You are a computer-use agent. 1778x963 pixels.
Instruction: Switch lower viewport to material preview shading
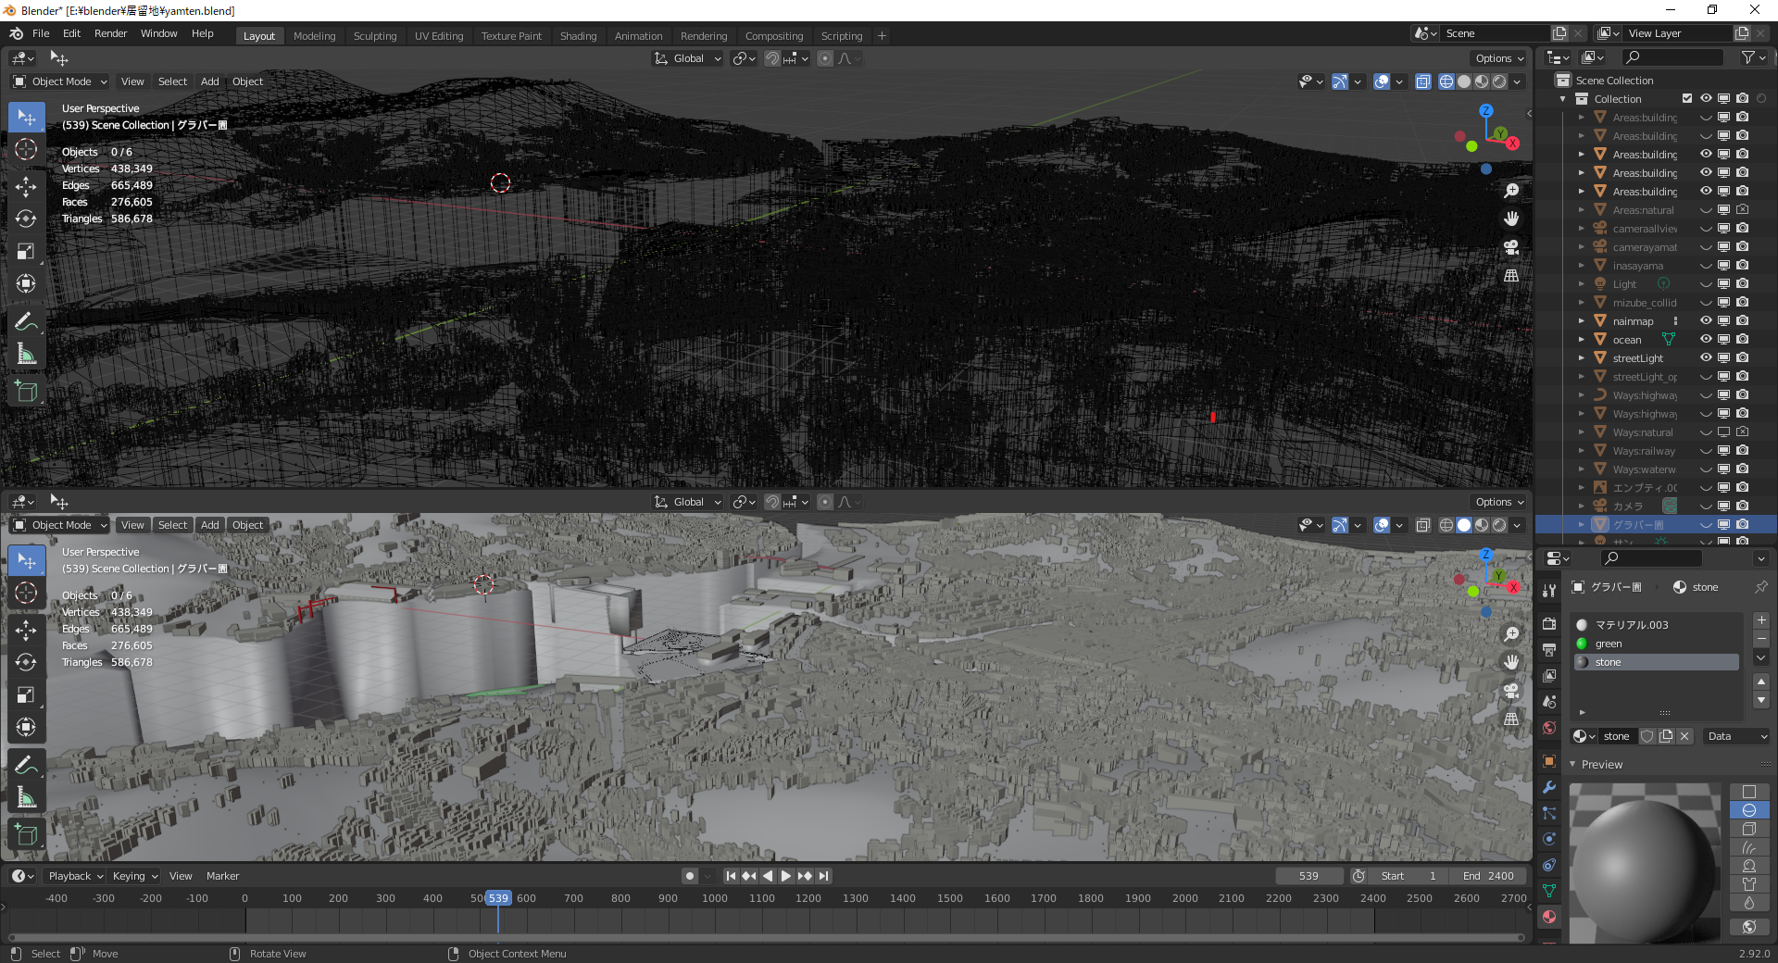(1482, 525)
